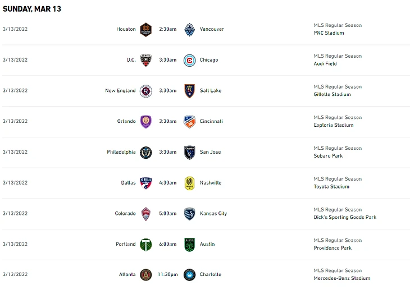Viewport: 410px width, 290px height.
Task: Click the Chicago Fire team logo
Action: pyautogui.click(x=189, y=60)
